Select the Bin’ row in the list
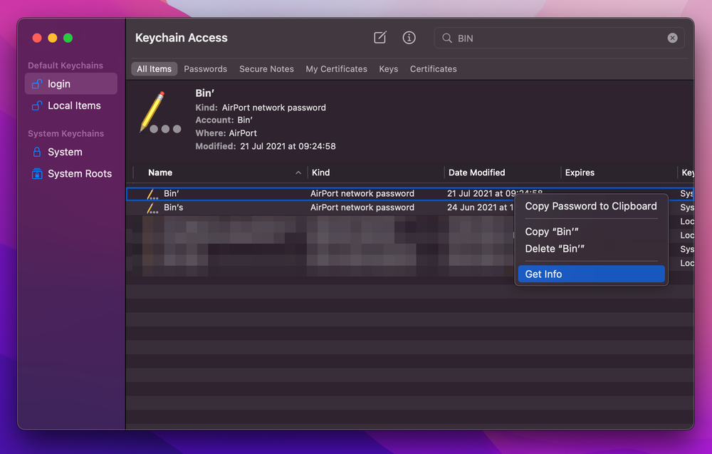This screenshot has width=712, height=454. pyautogui.click(x=410, y=194)
